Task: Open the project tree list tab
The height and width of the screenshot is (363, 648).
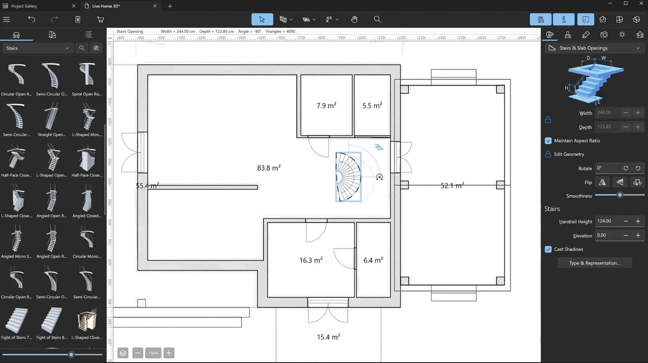Action: pos(88,35)
